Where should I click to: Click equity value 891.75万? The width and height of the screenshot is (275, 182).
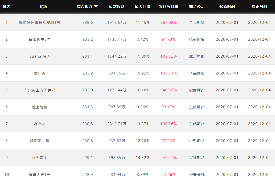pos(117,73)
